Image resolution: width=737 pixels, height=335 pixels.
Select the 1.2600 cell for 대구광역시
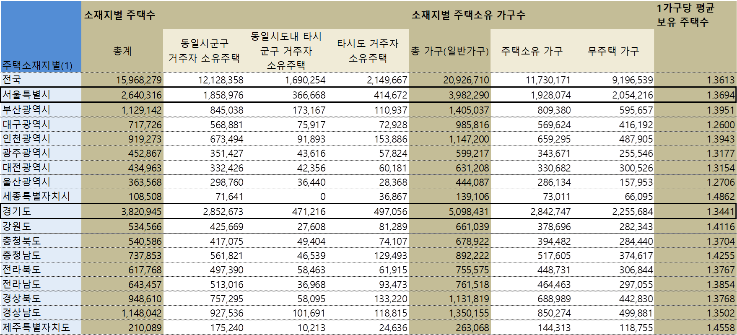695,125
